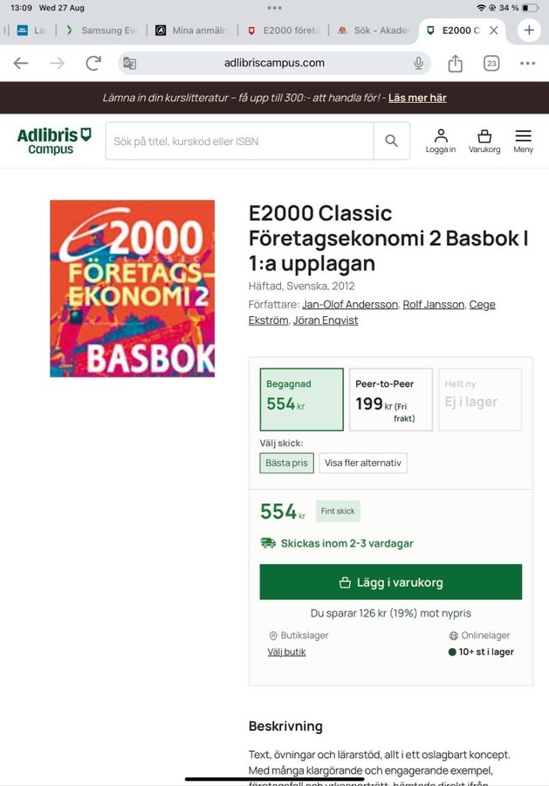Open a new tab with the plus button
This screenshot has width=549, height=786.
(x=528, y=31)
